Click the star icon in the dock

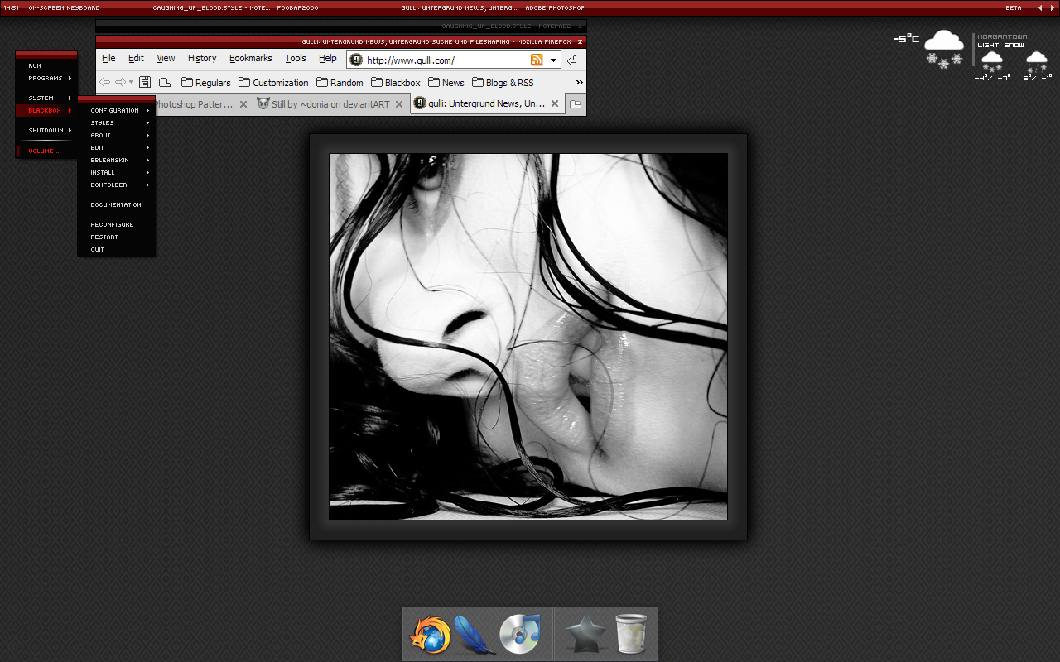pos(586,634)
